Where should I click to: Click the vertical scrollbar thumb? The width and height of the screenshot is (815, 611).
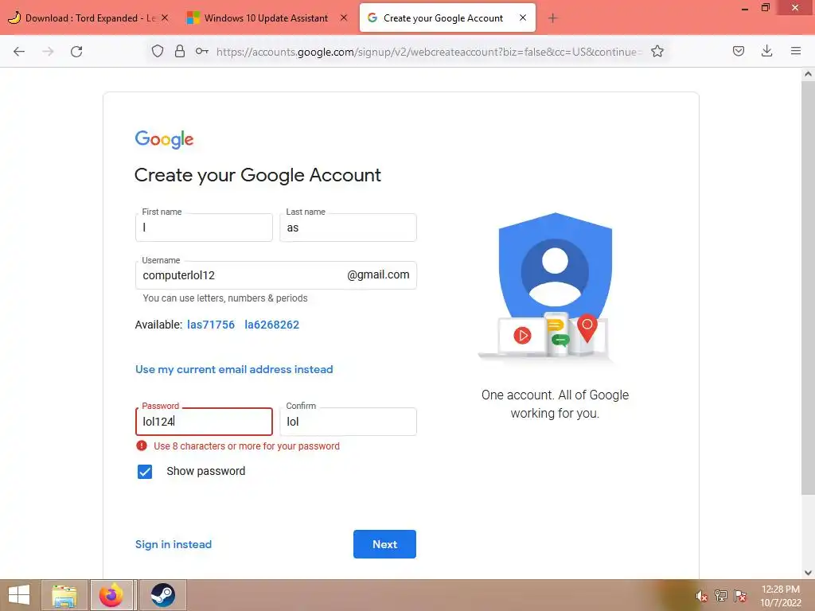808,287
